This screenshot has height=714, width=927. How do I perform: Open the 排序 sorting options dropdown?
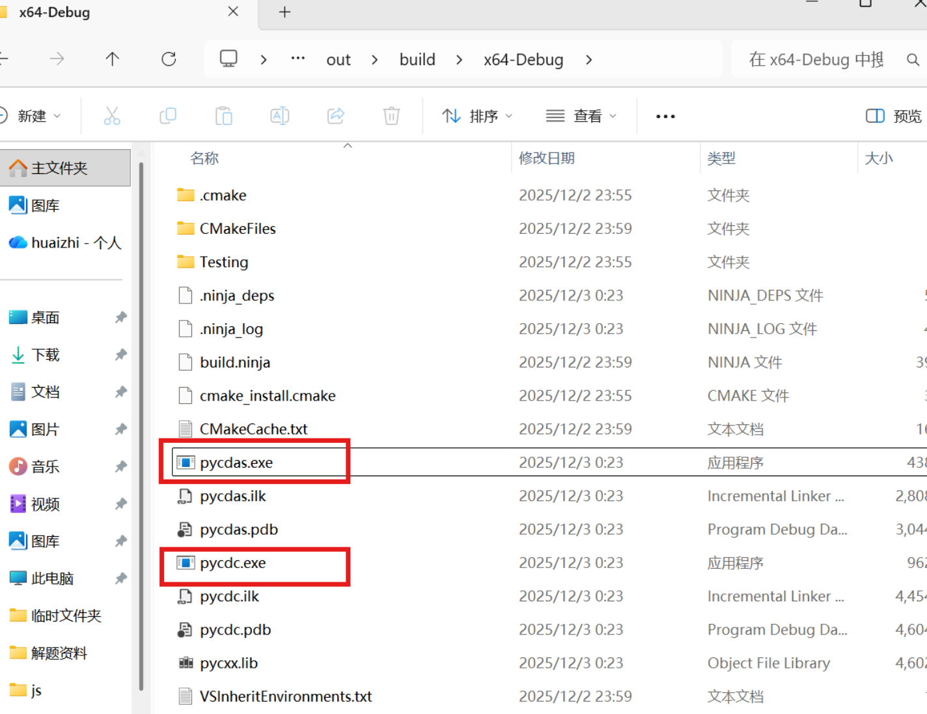point(477,115)
